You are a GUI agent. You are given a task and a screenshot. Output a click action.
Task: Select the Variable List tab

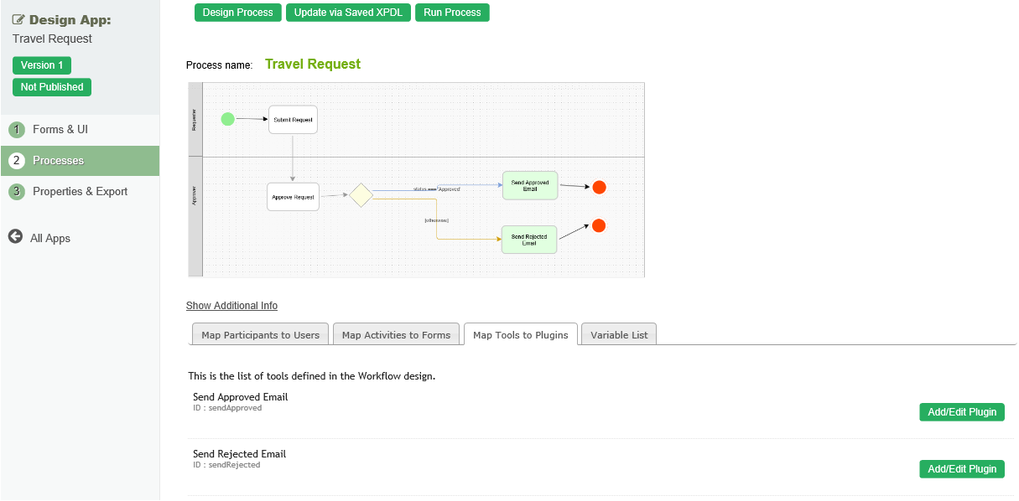(x=619, y=334)
